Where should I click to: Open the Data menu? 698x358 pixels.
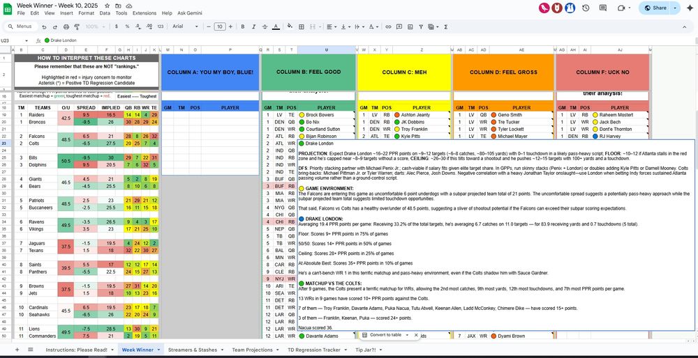(105, 13)
